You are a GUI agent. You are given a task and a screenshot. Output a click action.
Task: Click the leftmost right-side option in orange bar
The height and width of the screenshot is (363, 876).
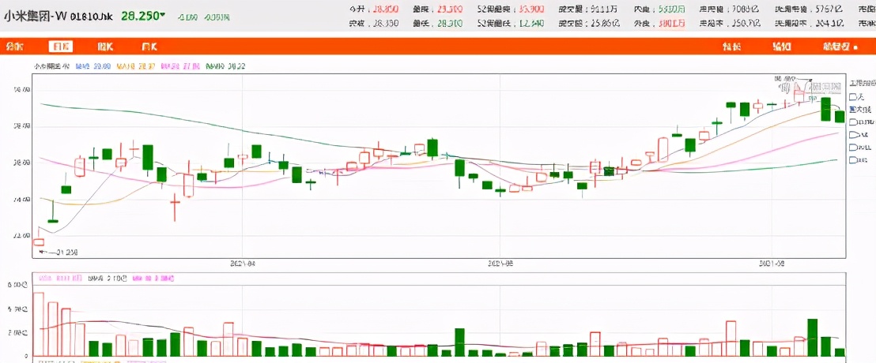pos(732,47)
